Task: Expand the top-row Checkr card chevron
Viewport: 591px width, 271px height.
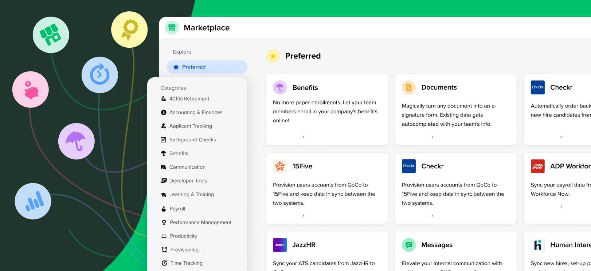Action: pyautogui.click(x=561, y=137)
